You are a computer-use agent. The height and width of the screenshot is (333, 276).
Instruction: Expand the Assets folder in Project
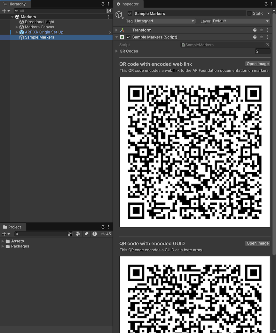(3, 241)
